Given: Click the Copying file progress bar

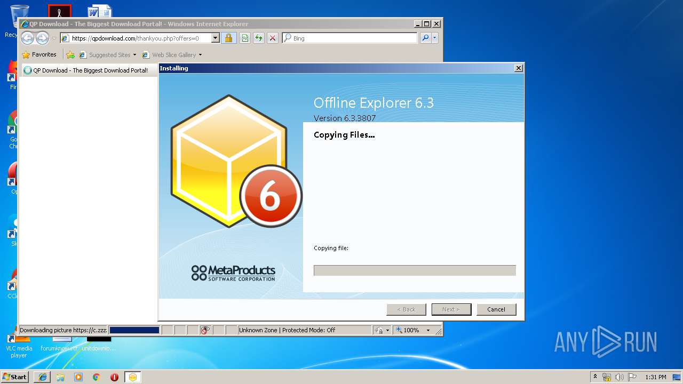Looking at the screenshot, I should point(415,270).
